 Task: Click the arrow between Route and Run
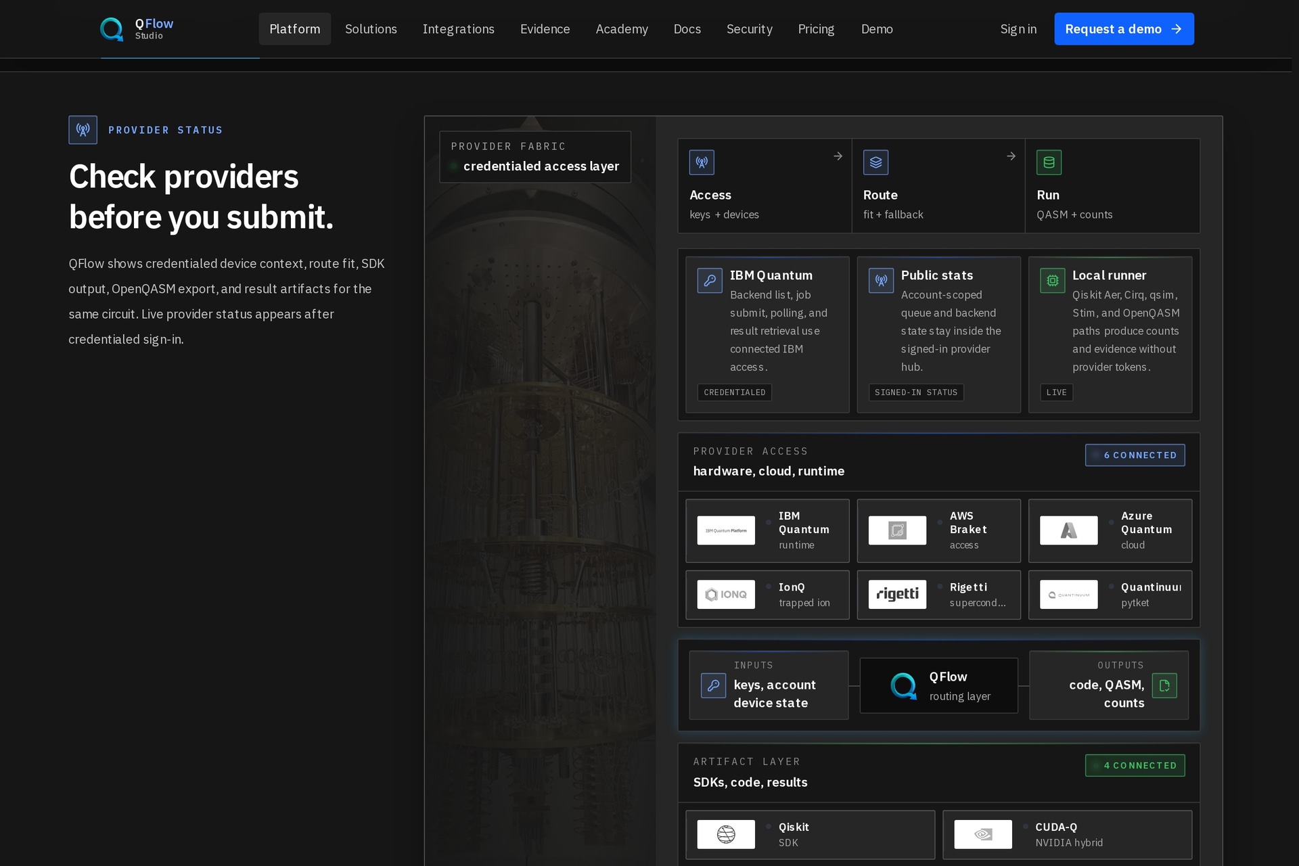point(1011,156)
